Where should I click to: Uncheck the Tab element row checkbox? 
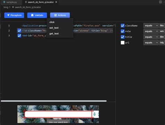[x=19, y=30]
